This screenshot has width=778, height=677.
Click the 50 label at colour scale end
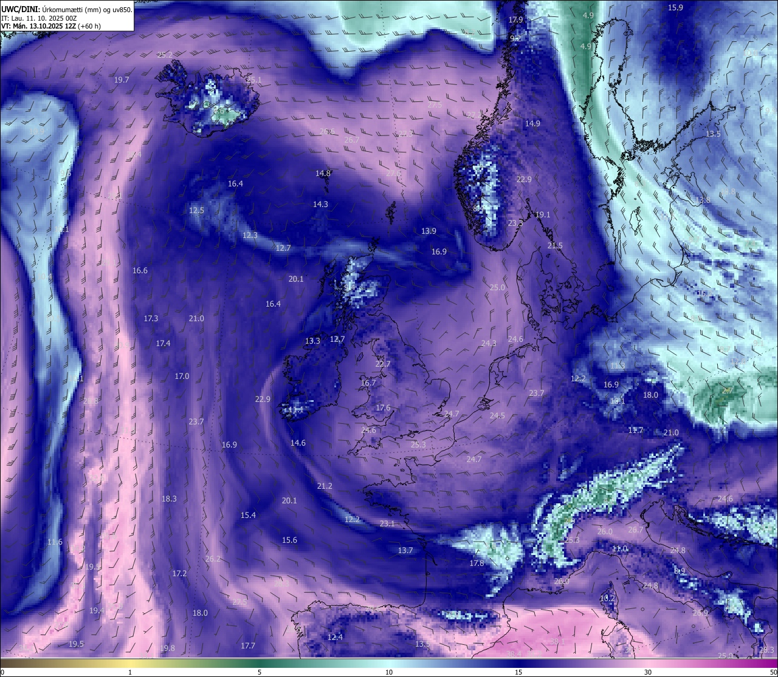tap(773, 672)
